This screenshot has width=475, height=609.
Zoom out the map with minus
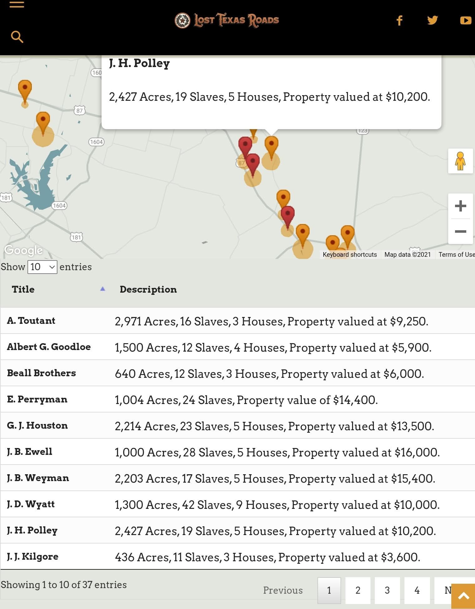coord(460,231)
